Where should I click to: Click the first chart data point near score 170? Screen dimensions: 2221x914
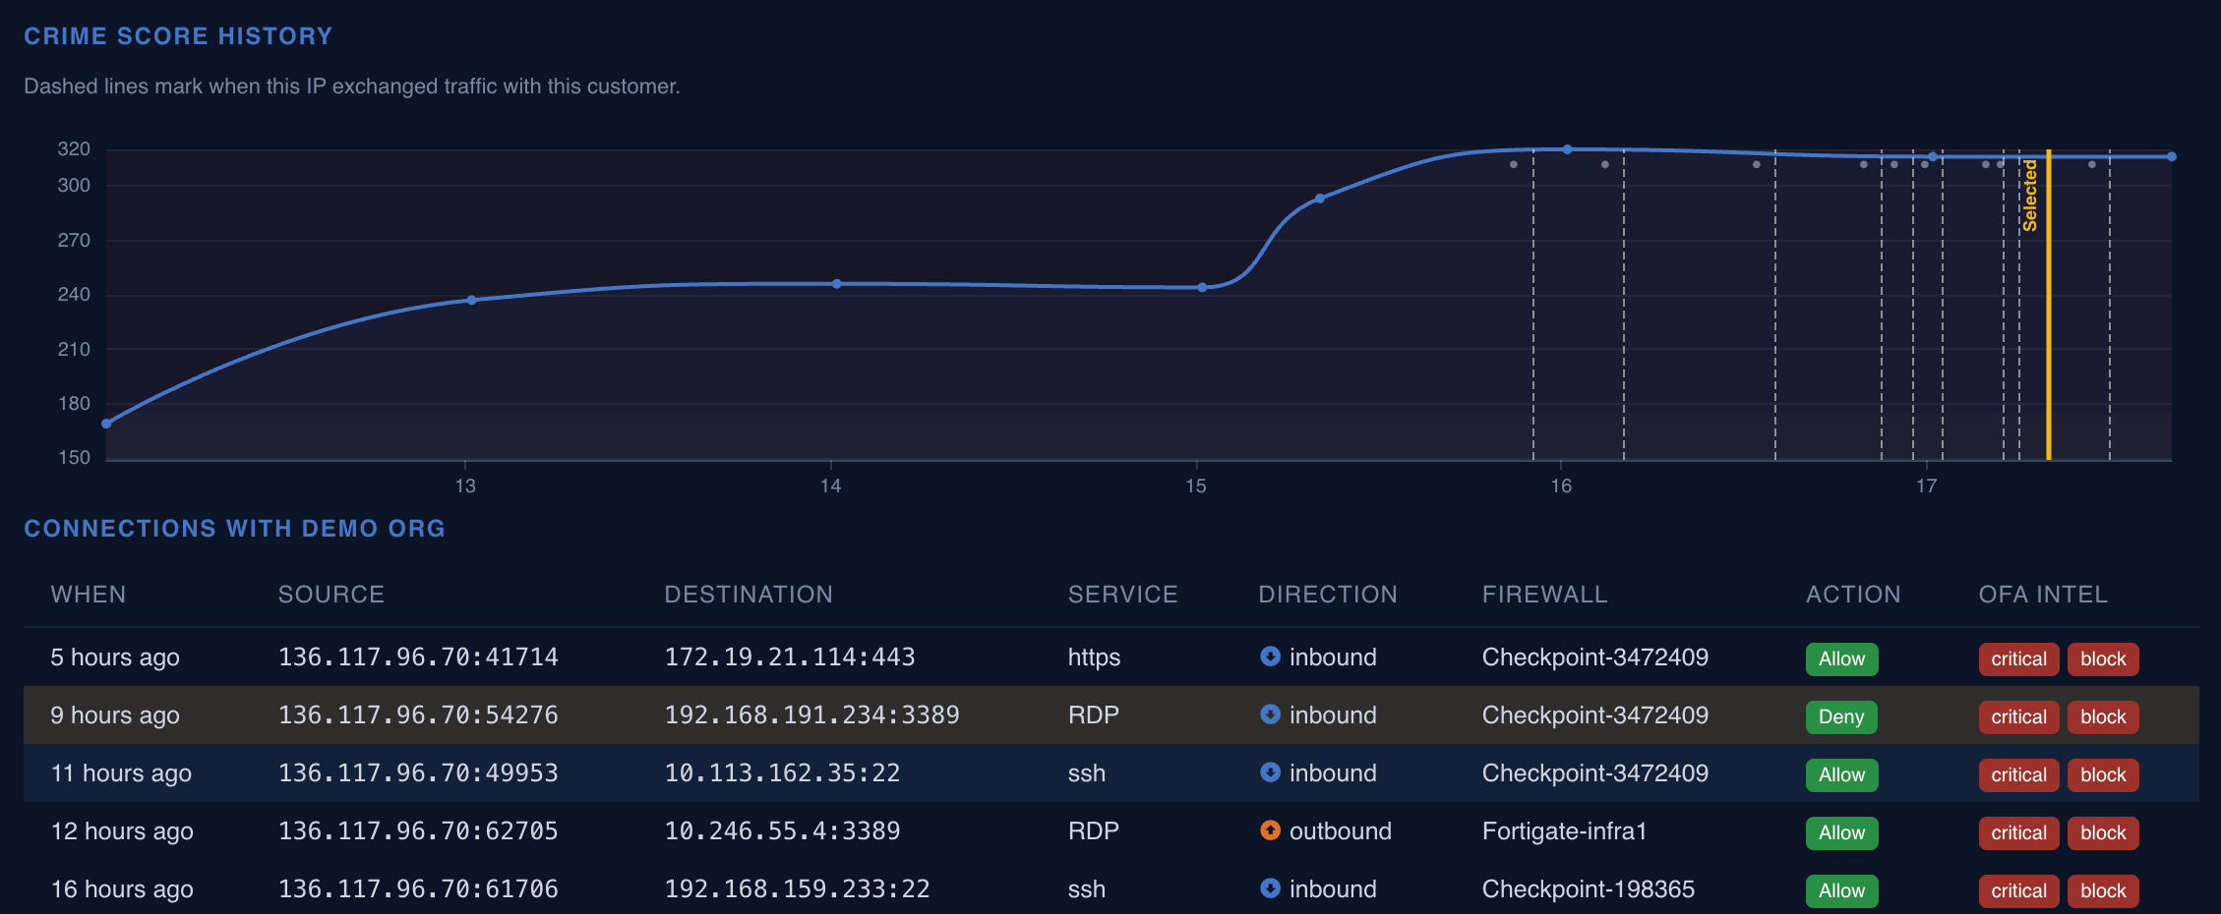106,424
